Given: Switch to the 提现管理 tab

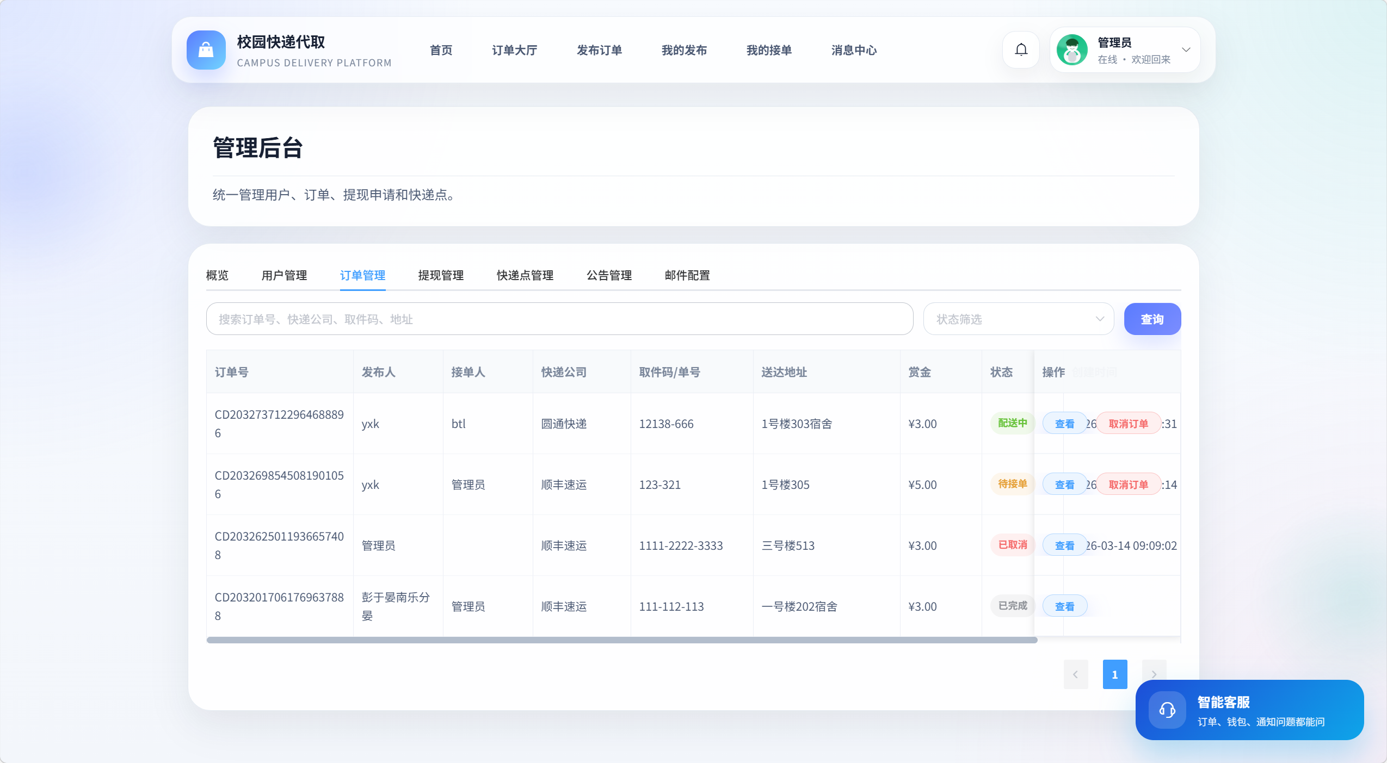Looking at the screenshot, I should tap(441, 276).
